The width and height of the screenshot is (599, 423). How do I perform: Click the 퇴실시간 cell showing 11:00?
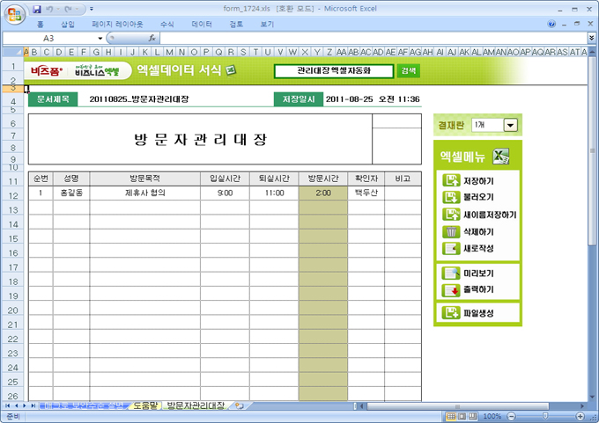click(x=274, y=193)
